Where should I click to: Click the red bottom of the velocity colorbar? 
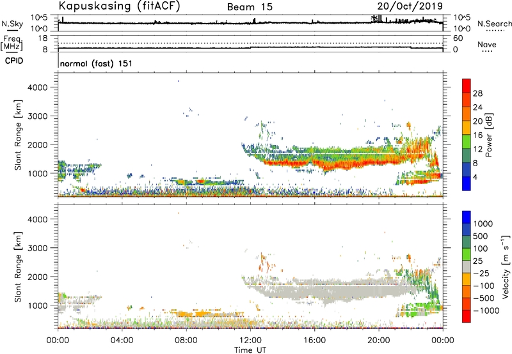[x=467, y=316]
